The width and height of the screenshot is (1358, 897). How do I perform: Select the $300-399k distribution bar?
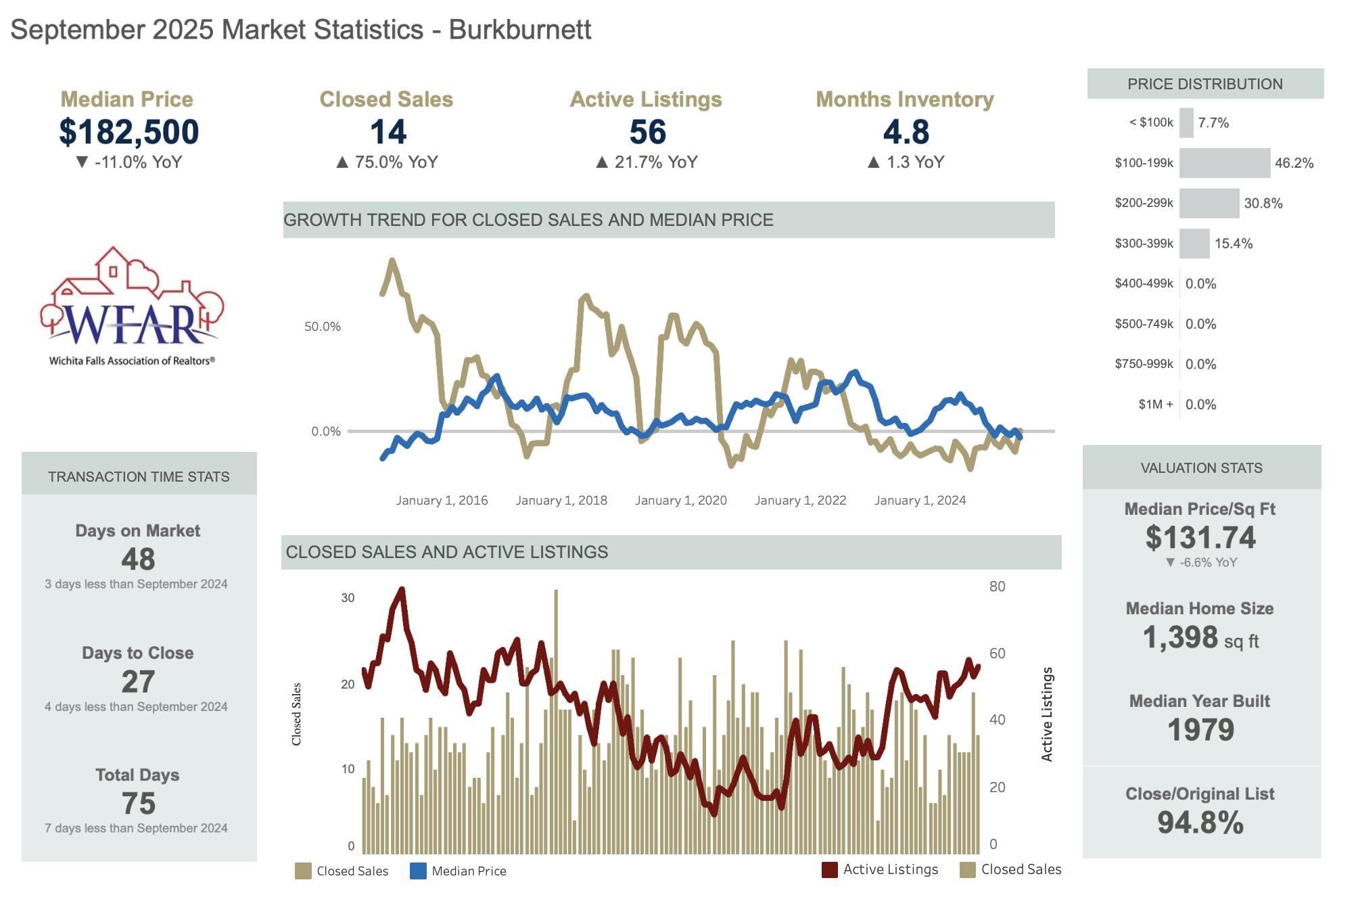coord(1194,244)
